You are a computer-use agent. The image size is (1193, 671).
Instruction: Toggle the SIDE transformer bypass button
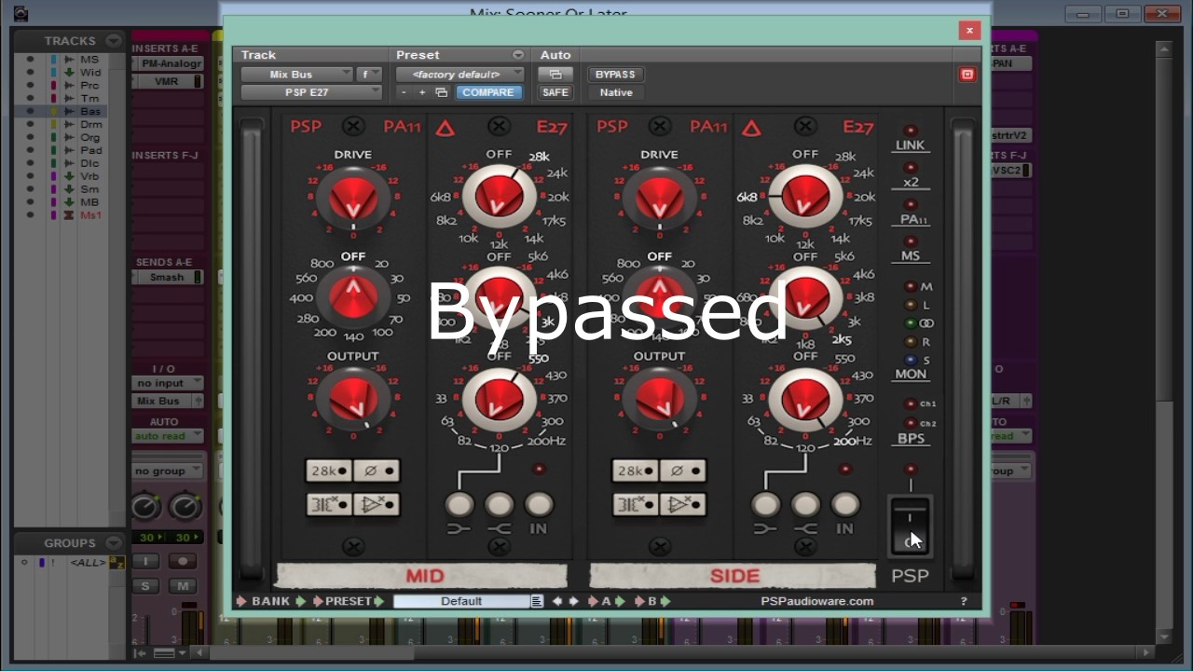(x=636, y=504)
